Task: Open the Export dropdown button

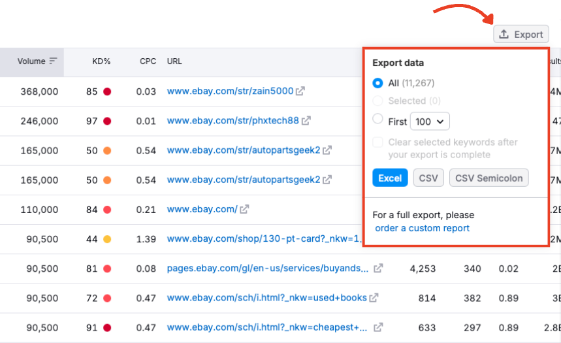Action: pos(521,35)
